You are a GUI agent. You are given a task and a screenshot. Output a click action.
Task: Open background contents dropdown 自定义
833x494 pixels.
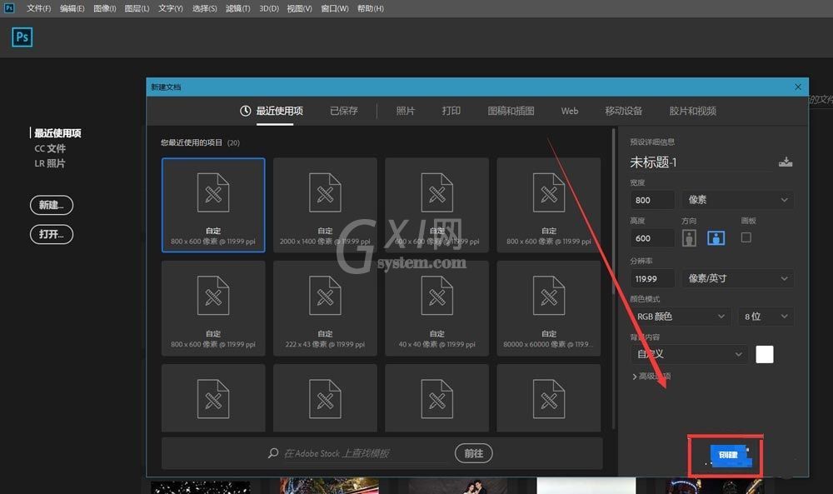[x=689, y=354]
